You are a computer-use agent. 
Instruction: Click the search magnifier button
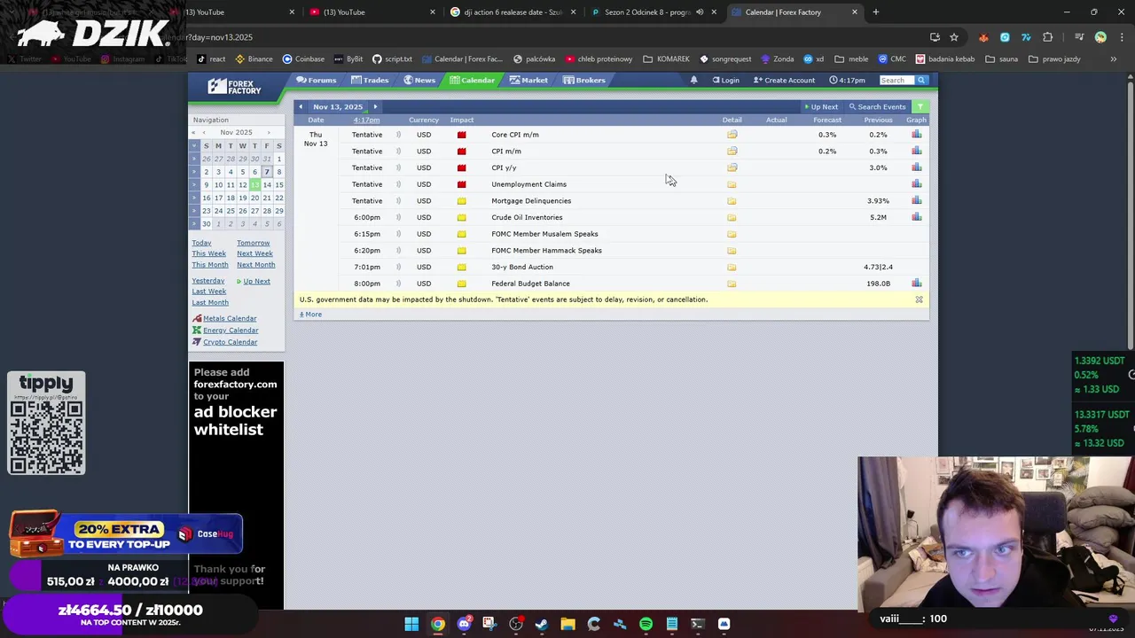921,81
